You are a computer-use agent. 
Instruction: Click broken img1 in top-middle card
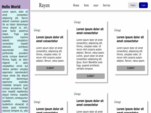pyautogui.click(x=77, y=22)
